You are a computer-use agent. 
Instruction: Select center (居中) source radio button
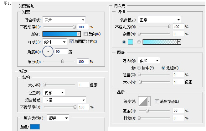(139, 68)
